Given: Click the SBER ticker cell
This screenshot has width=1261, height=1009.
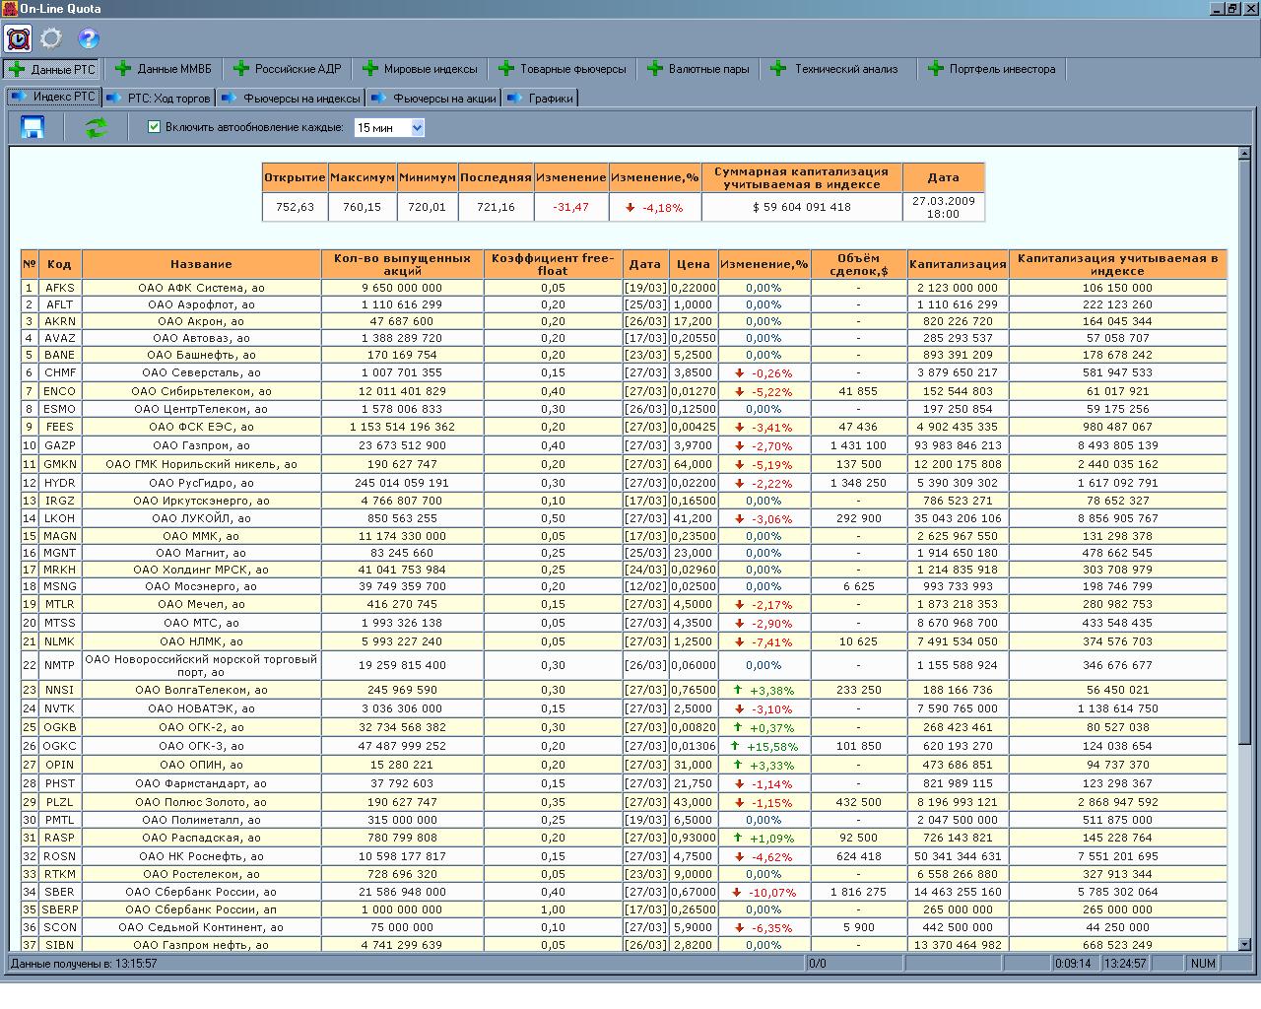Looking at the screenshot, I should 59,892.
